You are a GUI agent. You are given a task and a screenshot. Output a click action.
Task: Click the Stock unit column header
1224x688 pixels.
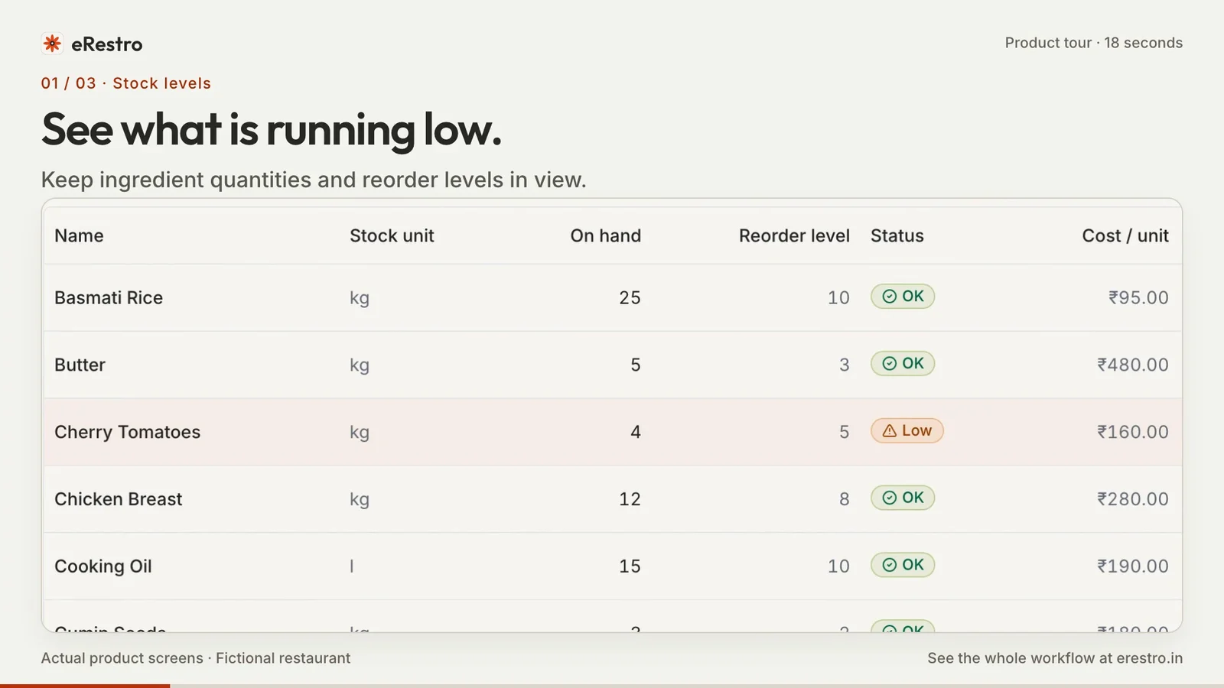tap(392, 236)
